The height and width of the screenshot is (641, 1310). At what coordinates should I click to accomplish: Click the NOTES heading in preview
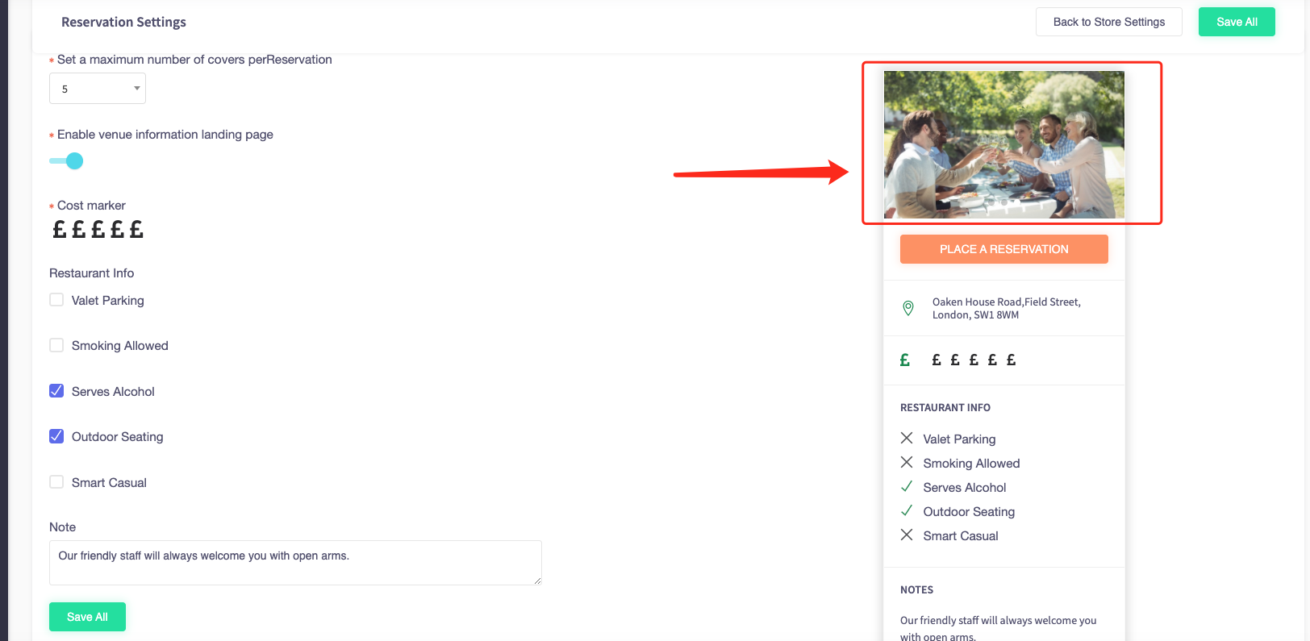coord(917,590)
